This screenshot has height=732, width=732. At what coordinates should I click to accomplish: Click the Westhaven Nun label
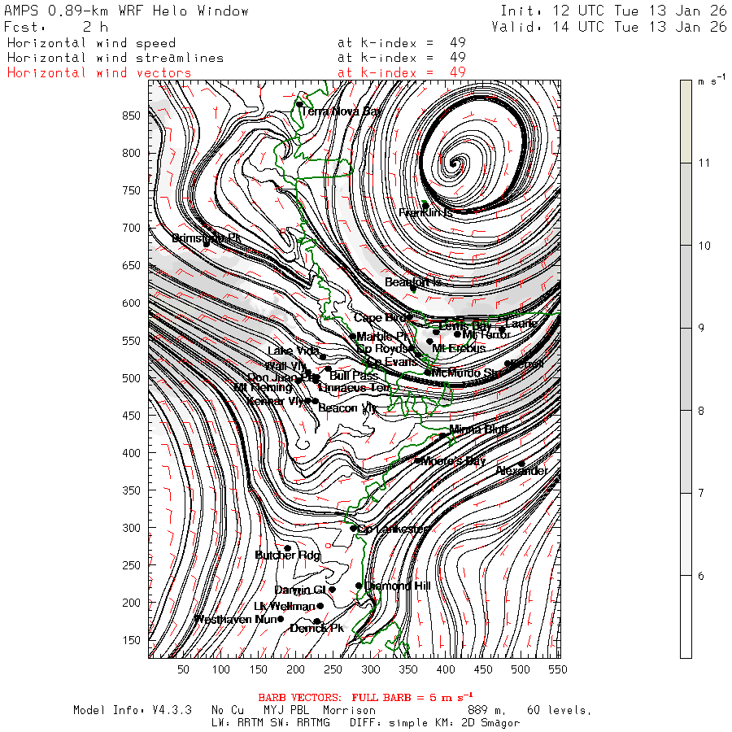(x=236, y=620)
